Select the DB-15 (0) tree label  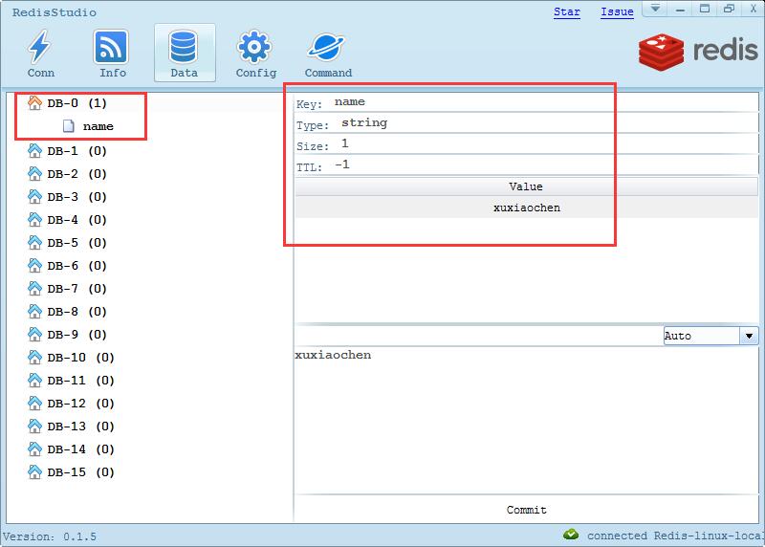click(81, 471)
